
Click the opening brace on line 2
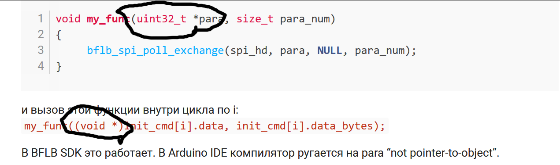coord(59,35)
